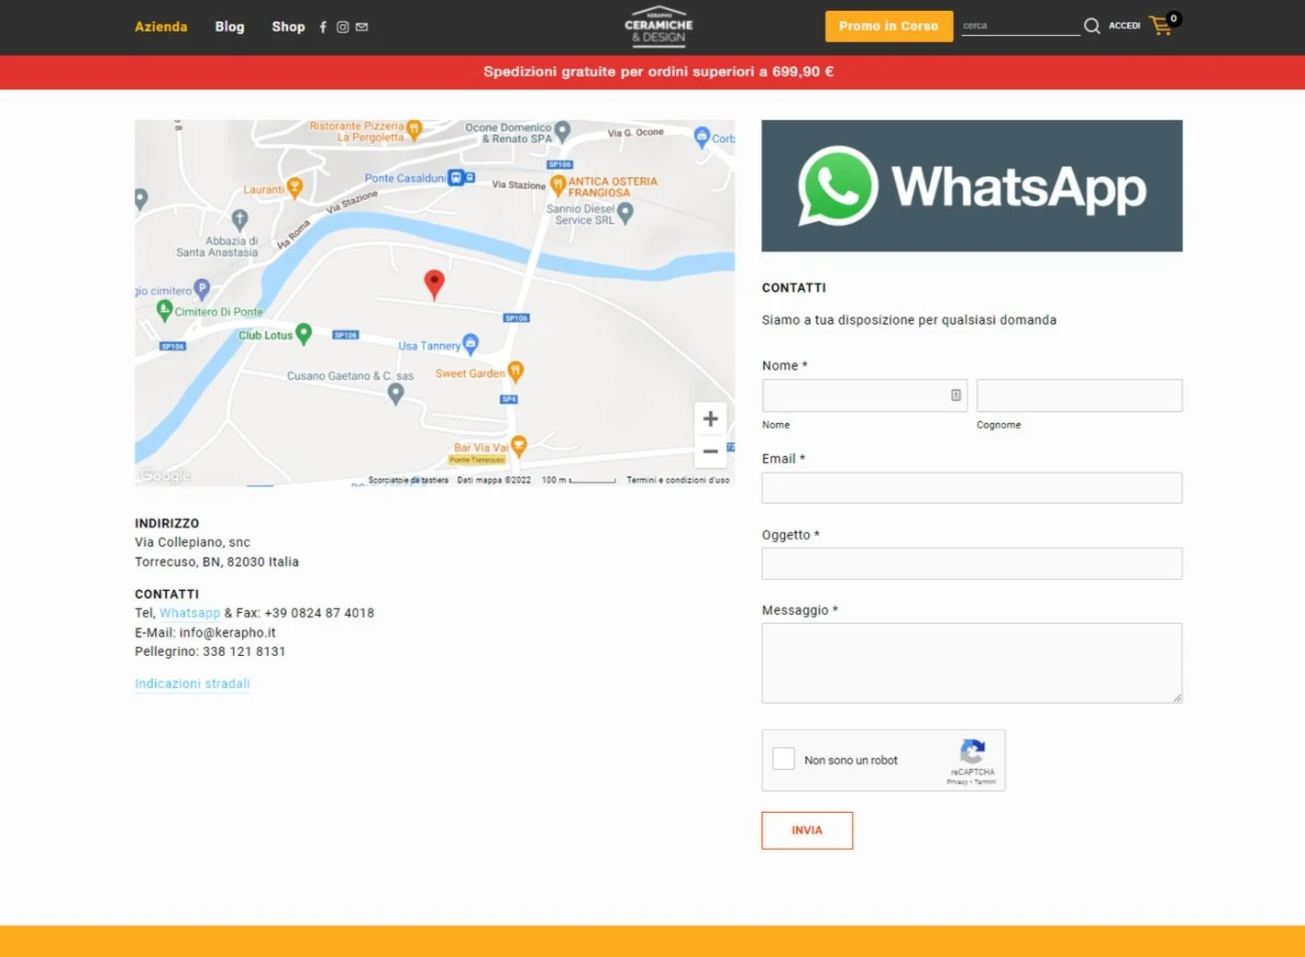The image size is (1305, 957).
Task: Click the WhatsApp banner image
Action: tap(972, 185)
